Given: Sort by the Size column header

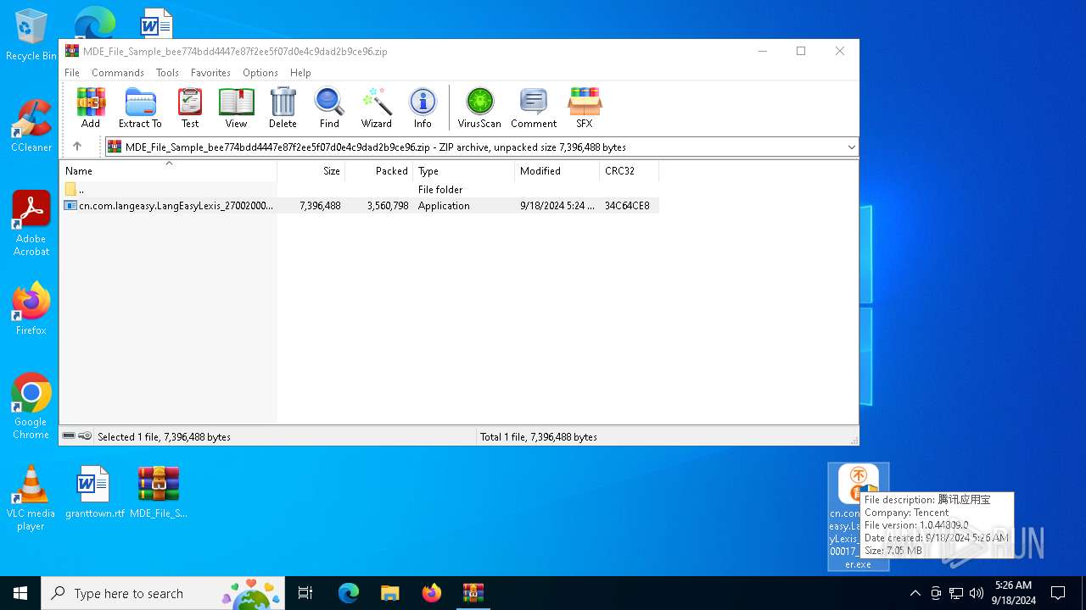Looking at the screenshot, I should 311,171.
